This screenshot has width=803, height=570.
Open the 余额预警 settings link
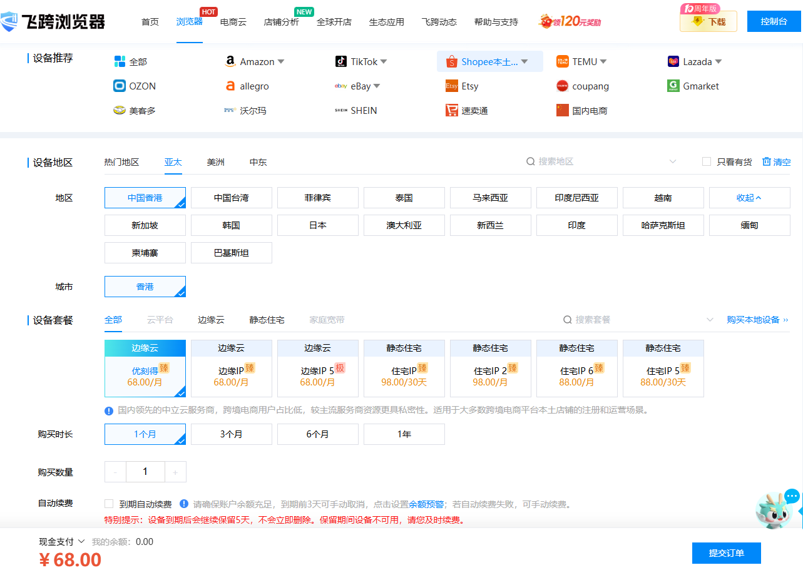[426, 504]
